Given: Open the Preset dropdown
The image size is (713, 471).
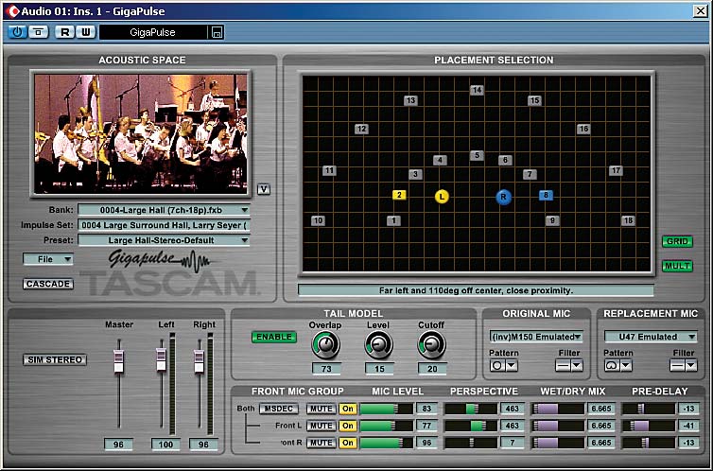Looking at the screenshot, I should click(x=164, y=240).
